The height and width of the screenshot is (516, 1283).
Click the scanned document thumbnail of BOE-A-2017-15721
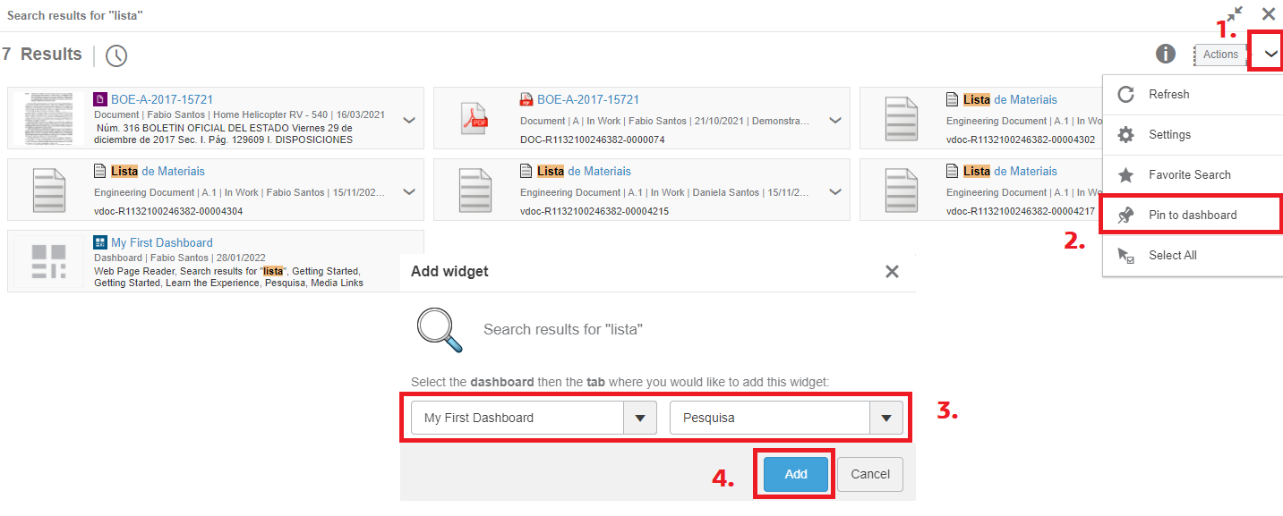coord(54,118)
